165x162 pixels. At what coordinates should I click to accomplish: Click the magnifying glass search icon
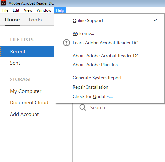[x=82, y=107]
